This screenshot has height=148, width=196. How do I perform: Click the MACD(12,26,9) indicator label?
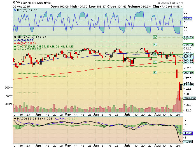coord(29,118)
